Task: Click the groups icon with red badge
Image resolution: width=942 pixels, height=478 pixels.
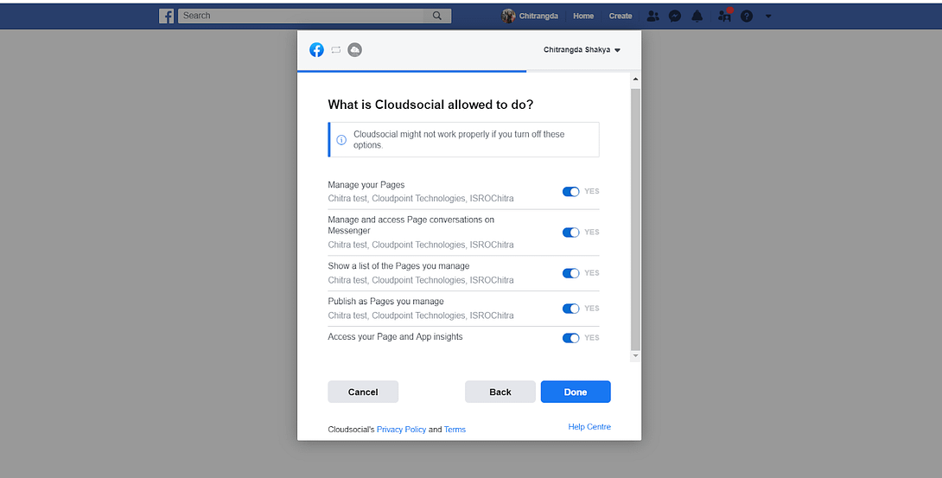Action: 725,16
